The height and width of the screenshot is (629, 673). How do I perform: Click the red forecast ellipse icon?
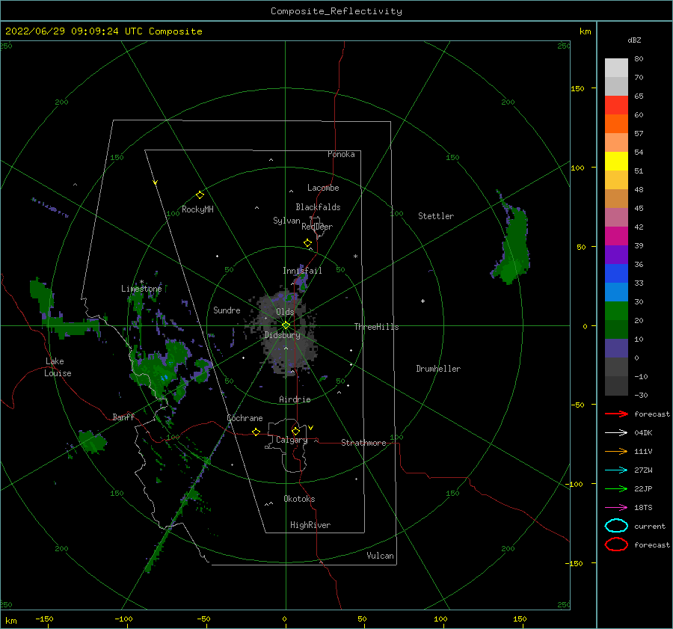point(616,544)
